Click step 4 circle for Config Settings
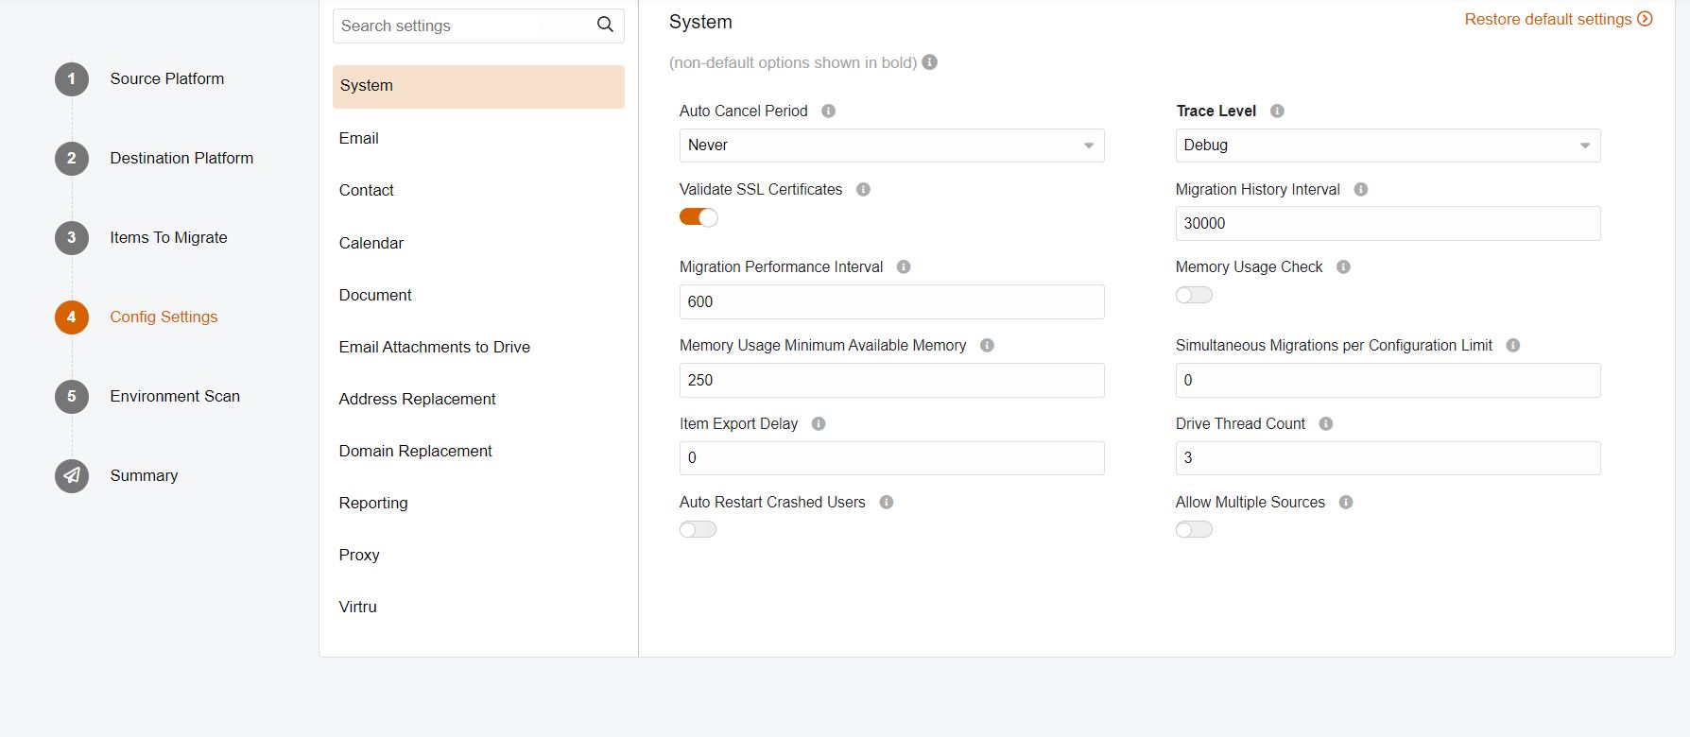Image resolution: width=1690 pixels, height=737 pixels. pos(72,317)
